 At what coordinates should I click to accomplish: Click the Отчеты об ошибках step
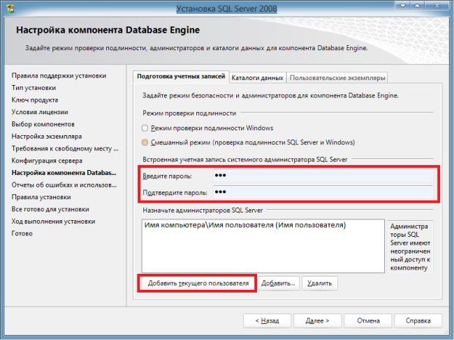64,185
